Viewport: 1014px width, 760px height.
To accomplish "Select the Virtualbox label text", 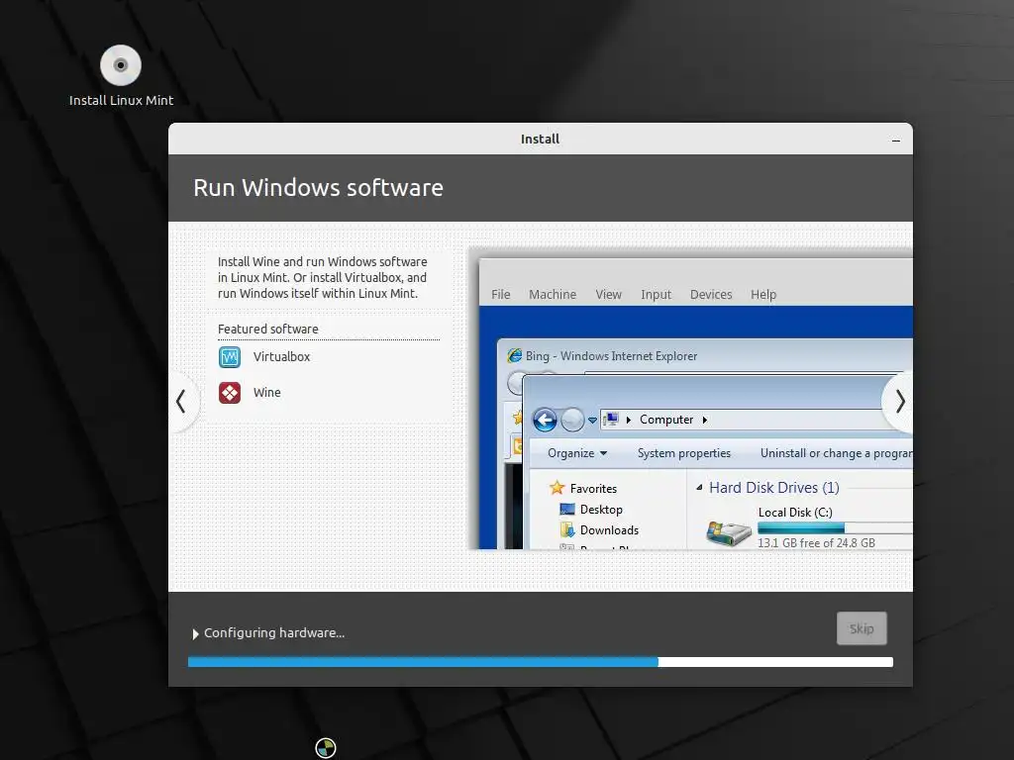I will pyautogui.click(x=281, y=356).
